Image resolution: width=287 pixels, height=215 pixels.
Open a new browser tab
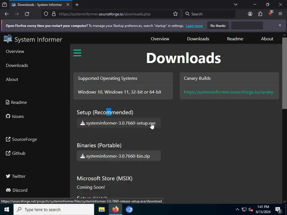point(77,5)
